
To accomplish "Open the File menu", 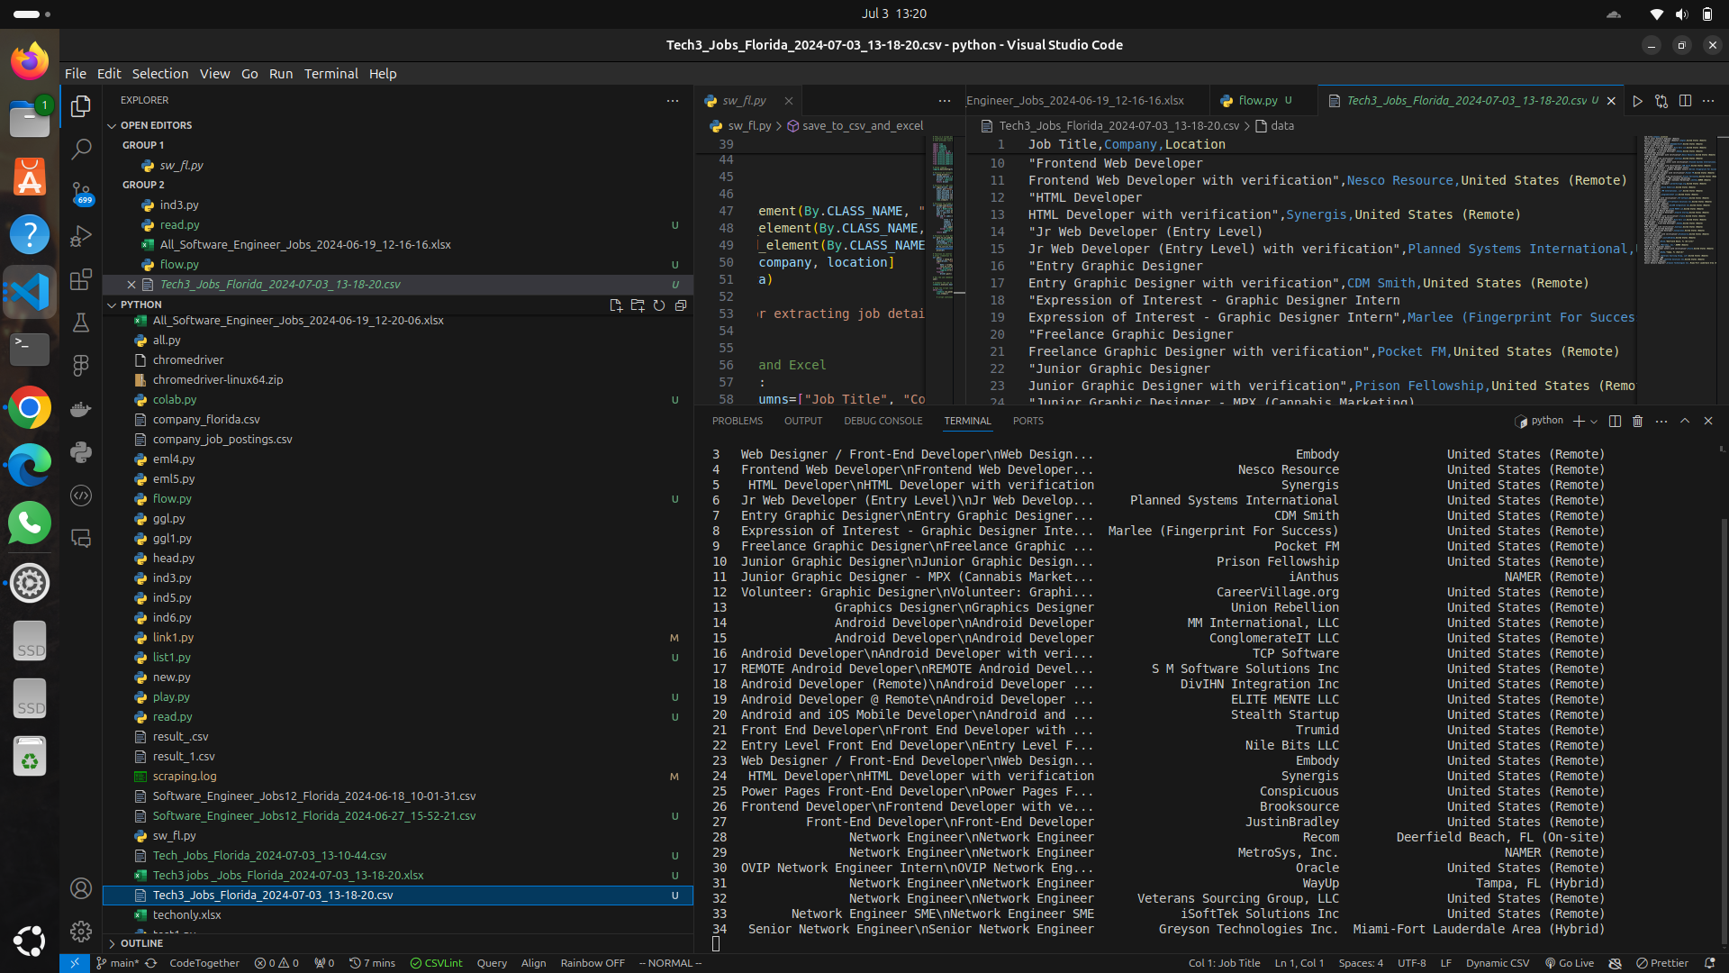I will coord(76,74).
